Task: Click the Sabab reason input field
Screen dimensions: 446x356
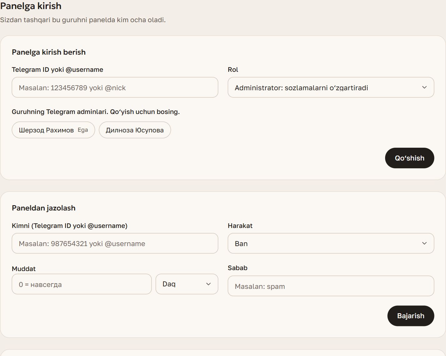Action: [331, 286]
